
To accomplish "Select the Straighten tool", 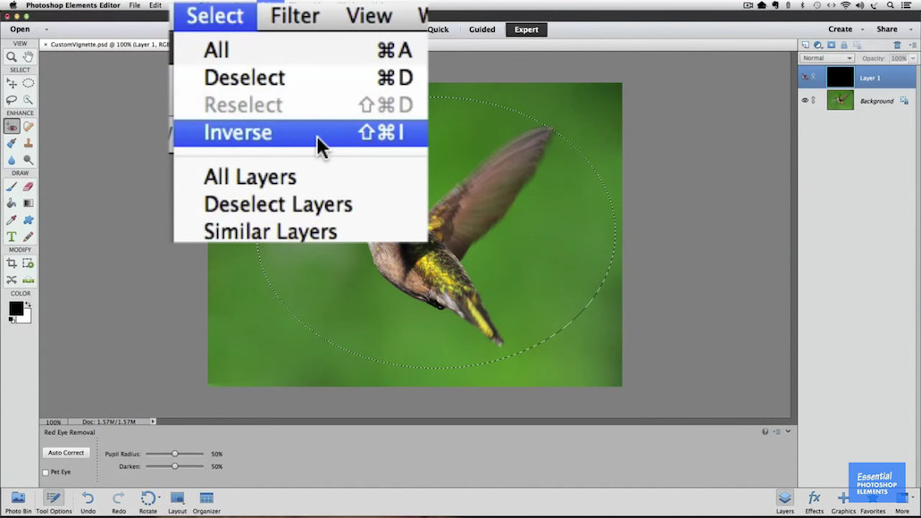I will pos(29,280).
